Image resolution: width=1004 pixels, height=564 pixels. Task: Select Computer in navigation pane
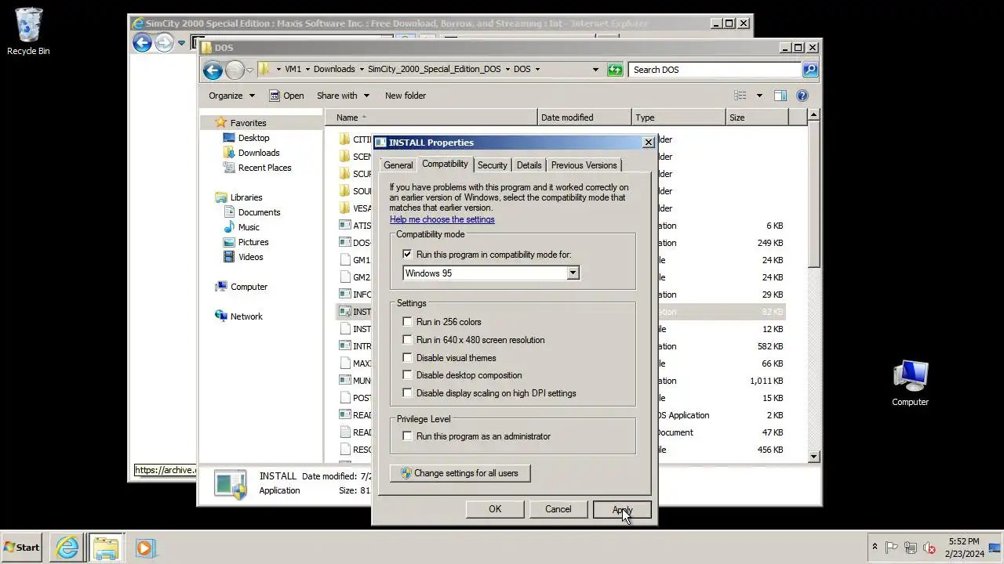pyautogui.click(x=241, y=287)
